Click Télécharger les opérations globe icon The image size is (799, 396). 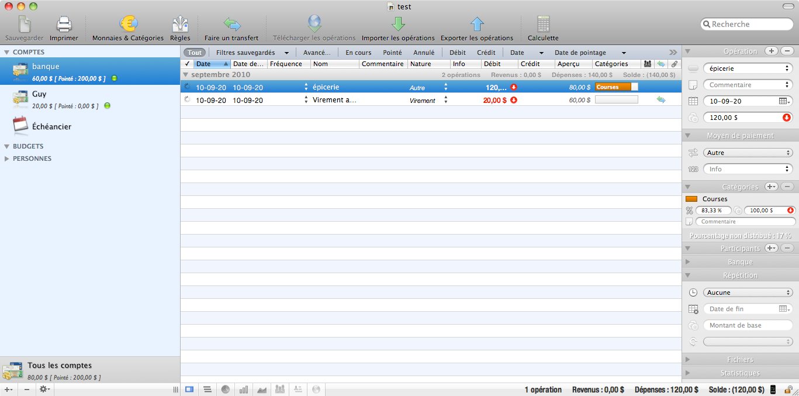314,24
